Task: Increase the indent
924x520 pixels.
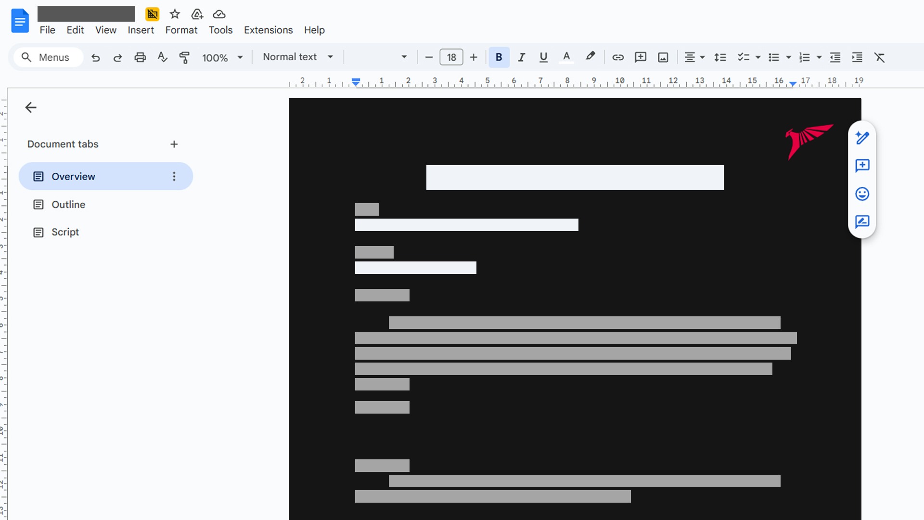Action: click(857, 57)
